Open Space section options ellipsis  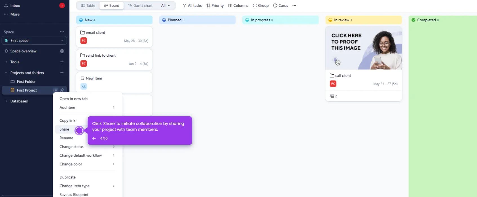coord(62,32)
